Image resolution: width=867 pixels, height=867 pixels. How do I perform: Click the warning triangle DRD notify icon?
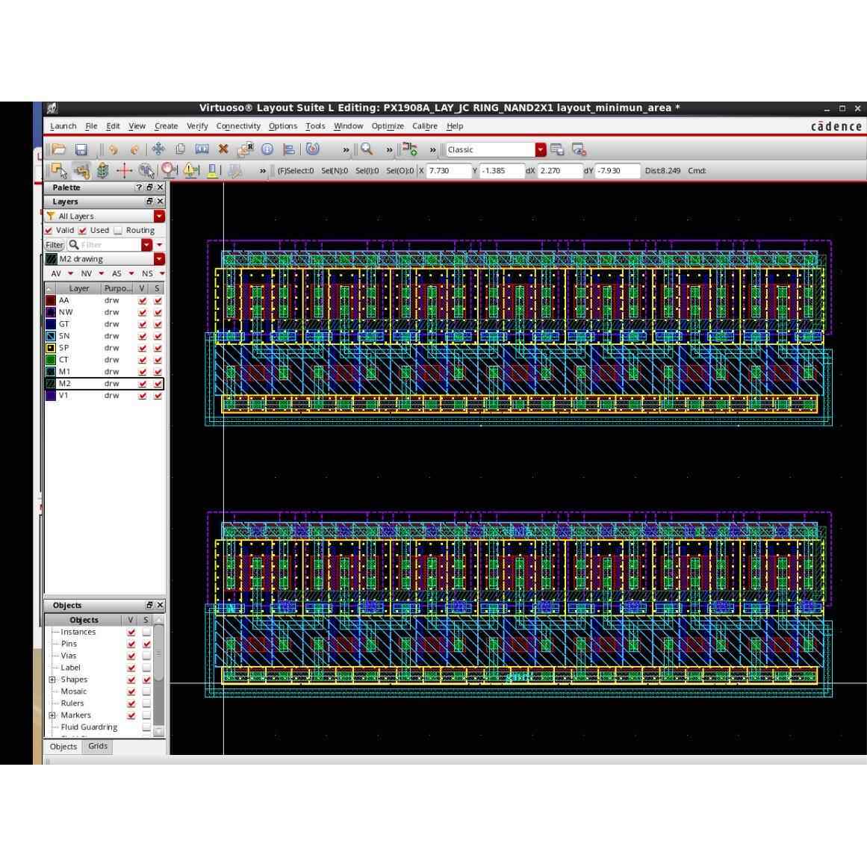click(191, 171)
